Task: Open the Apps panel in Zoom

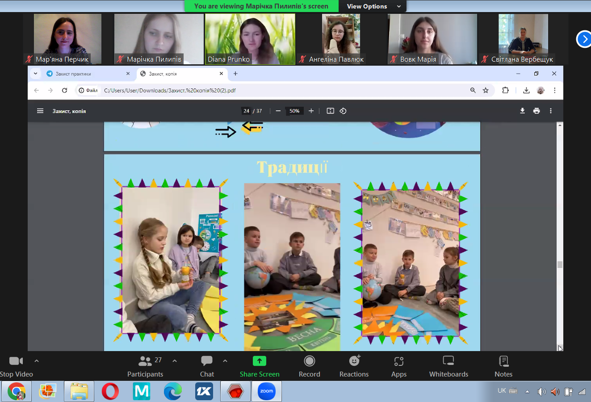Action: coord(398,361)
